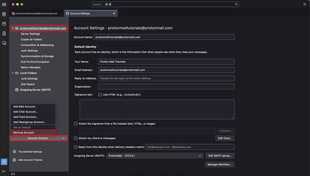Open Add-ons and Themes link

pyautogui.click(x=30, y=160)
